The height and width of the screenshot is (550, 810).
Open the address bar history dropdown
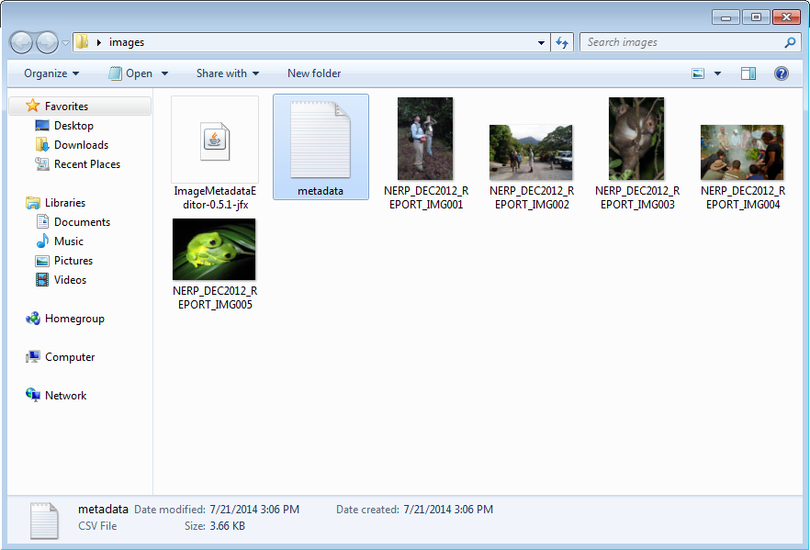[x=541, y=43]
